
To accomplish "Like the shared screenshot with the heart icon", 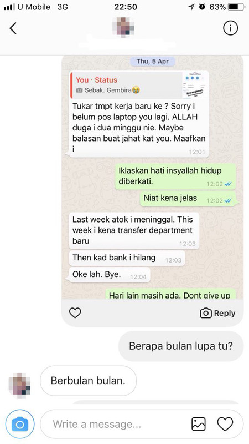I will coord(75,313).
